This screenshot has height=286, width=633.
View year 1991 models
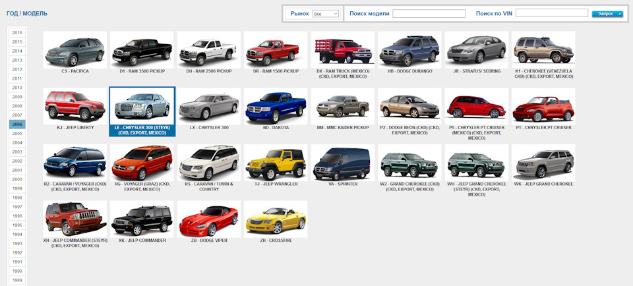point(17,262)
